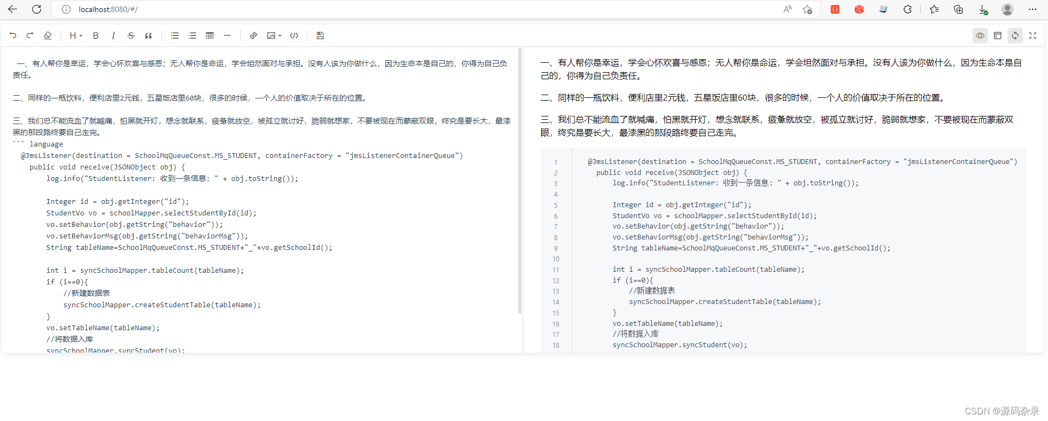
Task: Open the browser Favorites list
Action: click(x=934, y=9)
